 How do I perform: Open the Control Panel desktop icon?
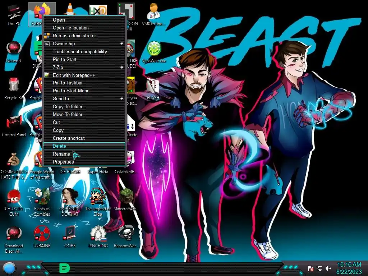point(14,126)
